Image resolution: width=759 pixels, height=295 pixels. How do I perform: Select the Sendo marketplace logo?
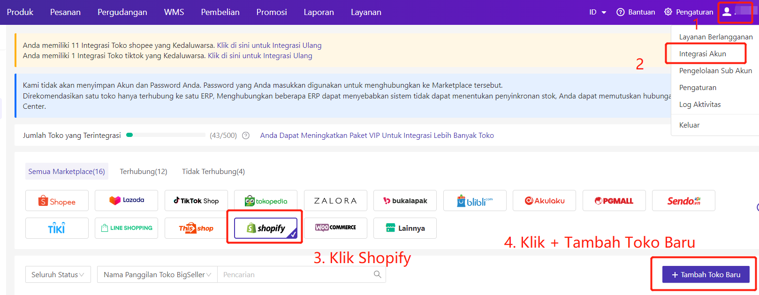coord(683,201)
